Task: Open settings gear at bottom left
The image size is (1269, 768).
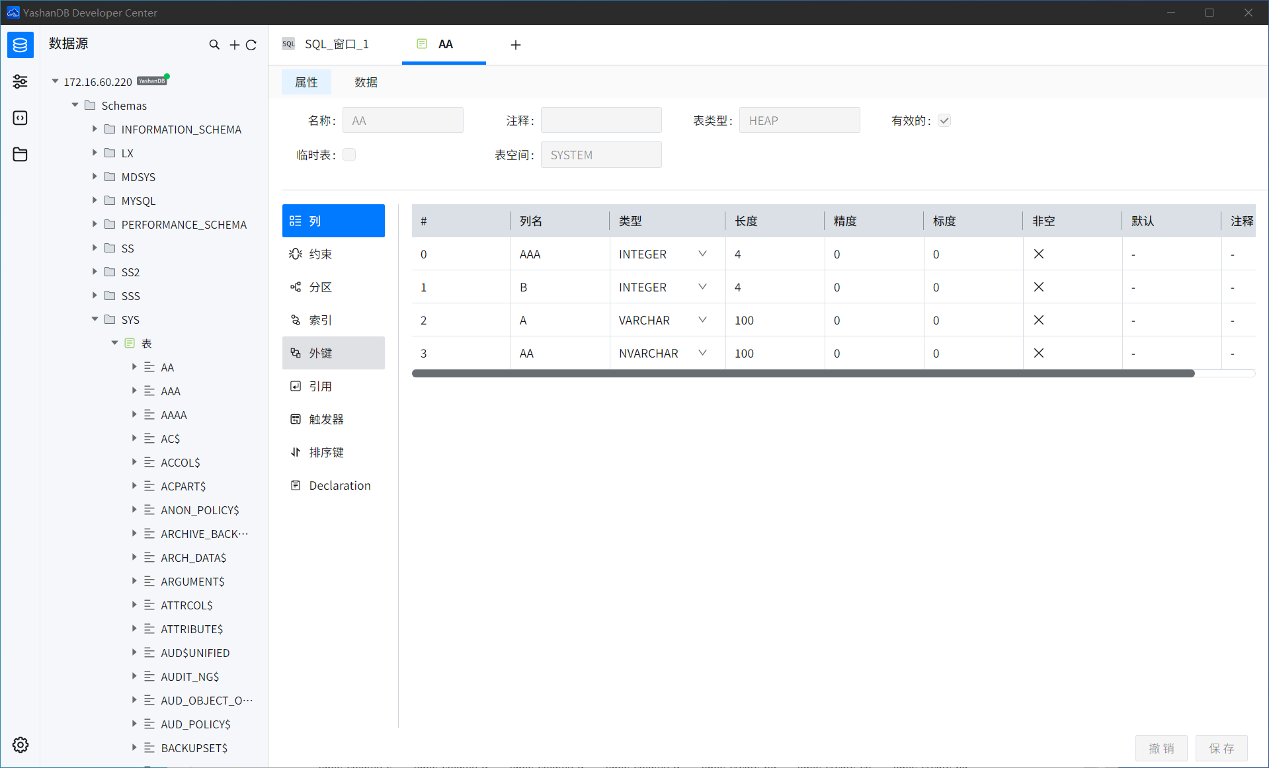Action: click(x=20, y=745)
